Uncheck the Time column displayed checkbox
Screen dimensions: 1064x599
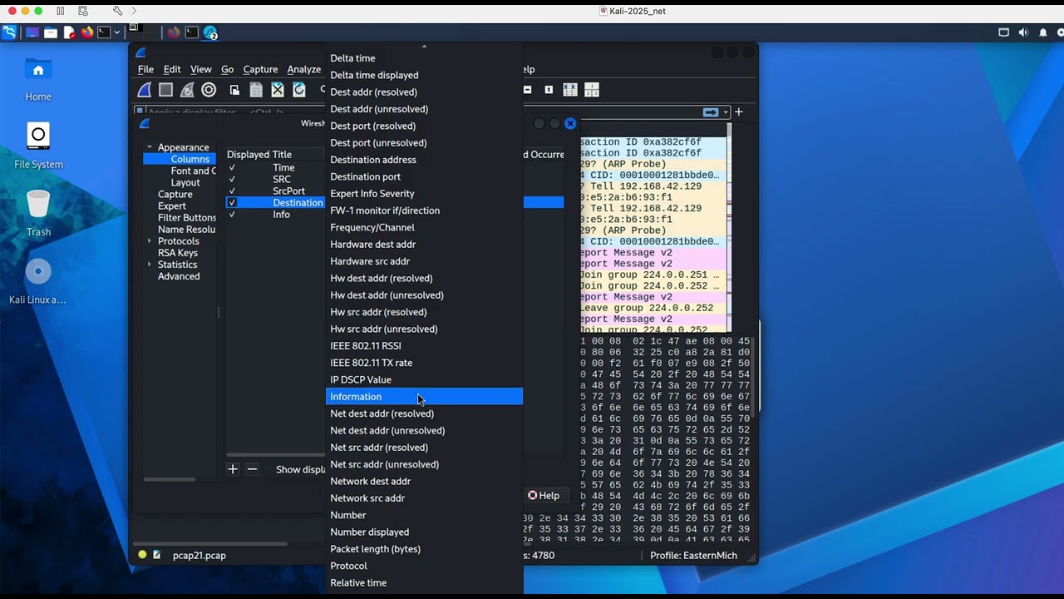(x=232, y=167)
